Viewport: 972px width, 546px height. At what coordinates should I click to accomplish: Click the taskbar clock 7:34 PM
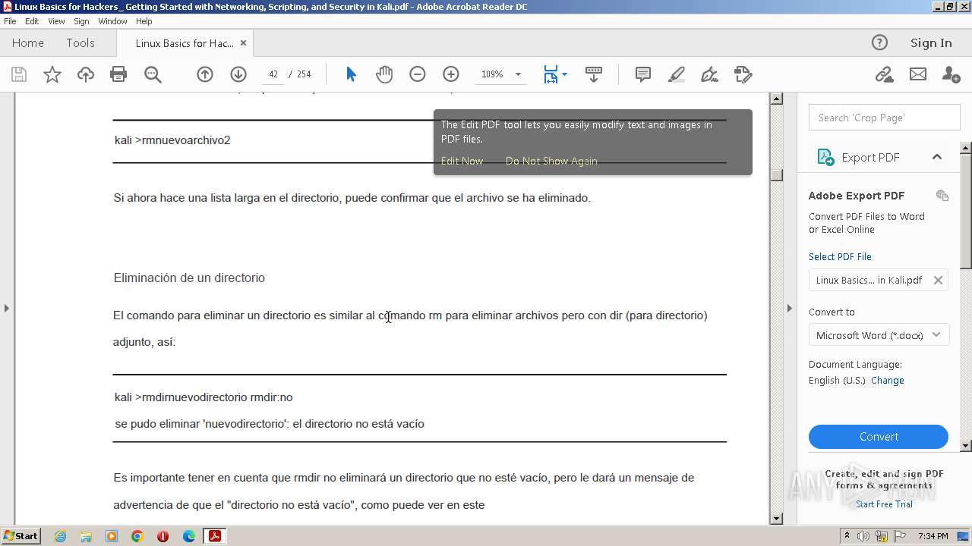(933, 536)
